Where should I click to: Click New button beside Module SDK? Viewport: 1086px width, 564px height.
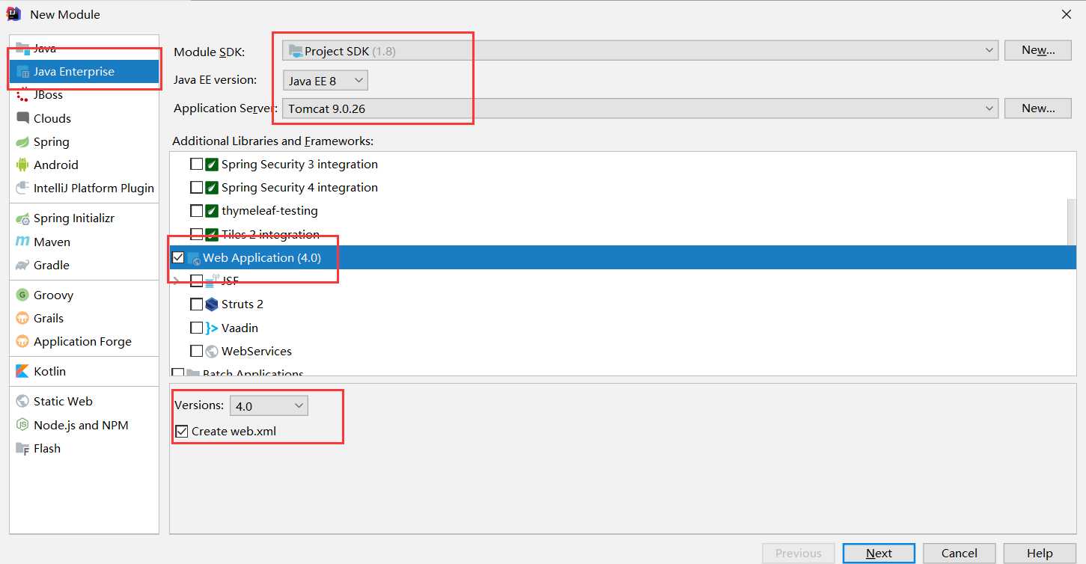1038,50
